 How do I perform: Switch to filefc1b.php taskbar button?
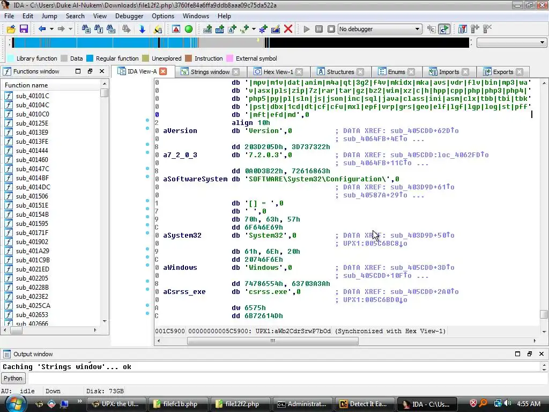click(x=178, y=404)
